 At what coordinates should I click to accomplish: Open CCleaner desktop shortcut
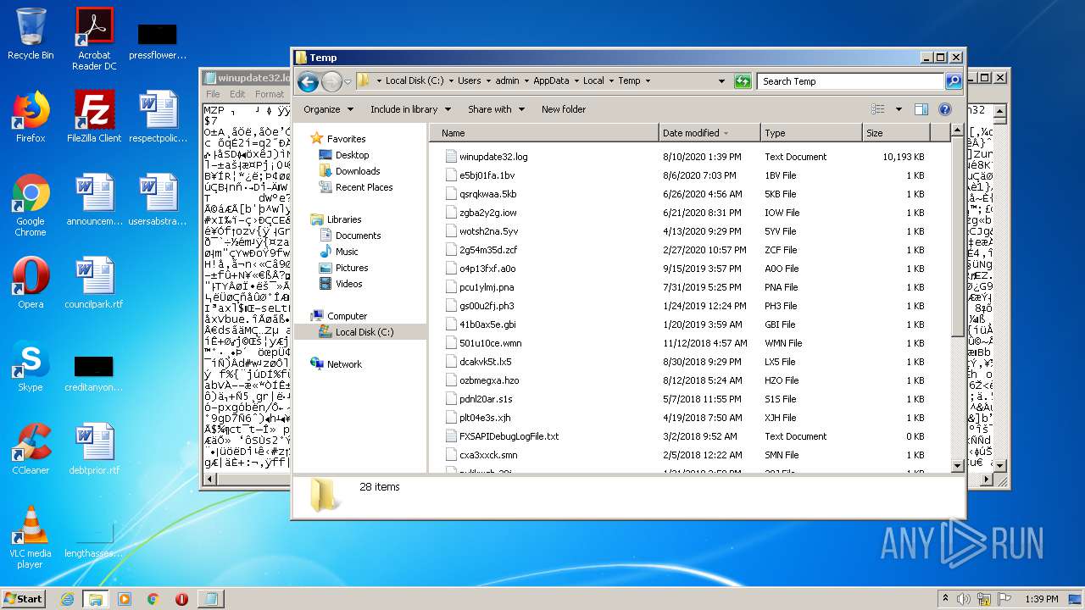pyautogui.click(x=31, y=449)
